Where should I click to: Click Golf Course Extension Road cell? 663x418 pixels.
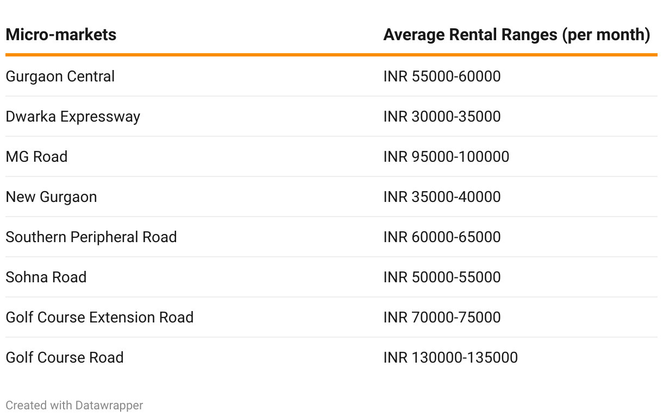coord(99,317)
